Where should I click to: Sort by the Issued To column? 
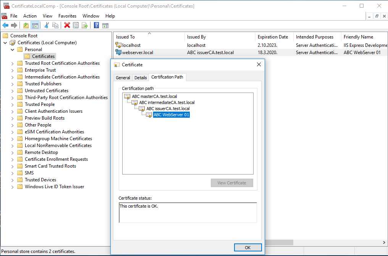click(x=149, y=37)
